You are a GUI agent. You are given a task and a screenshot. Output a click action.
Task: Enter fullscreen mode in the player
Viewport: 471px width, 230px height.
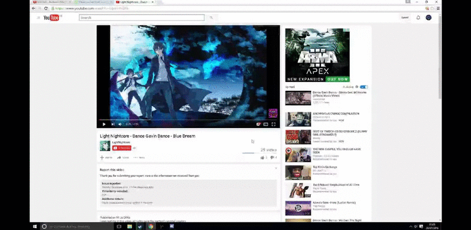click(x=273, y=124)
